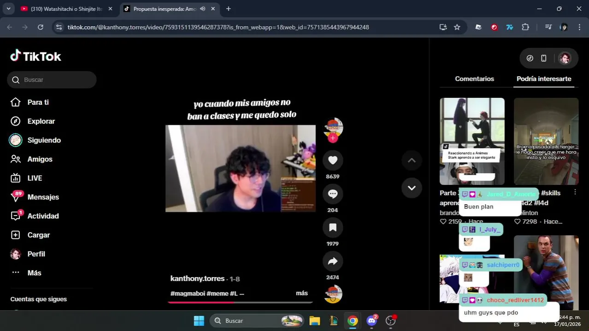The image size is (589, 331).
Task: Switch to the Podría interesarte tab
Action: coord(544,79)
